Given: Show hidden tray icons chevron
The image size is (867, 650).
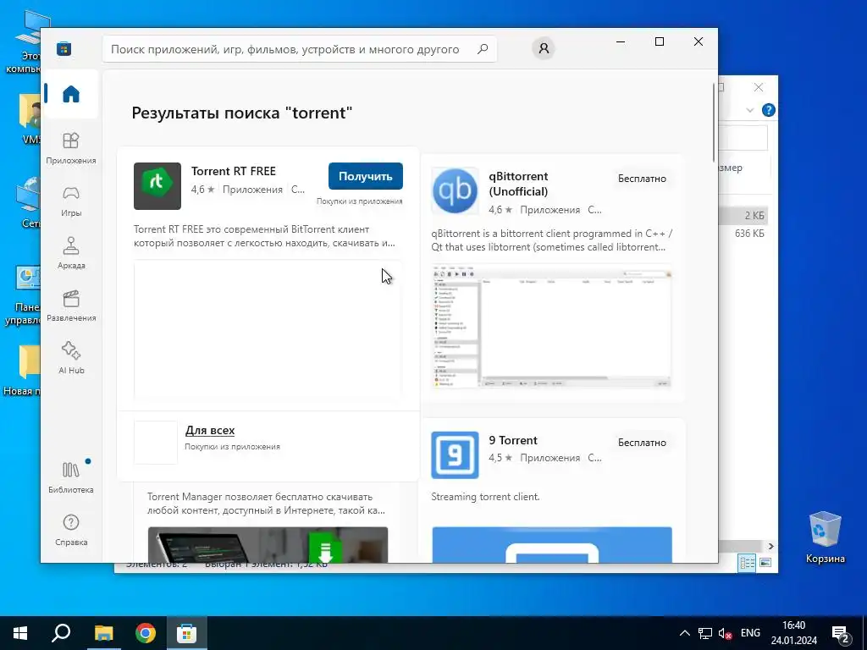Looking at the screenshot, I should click(x=684, y=633).
